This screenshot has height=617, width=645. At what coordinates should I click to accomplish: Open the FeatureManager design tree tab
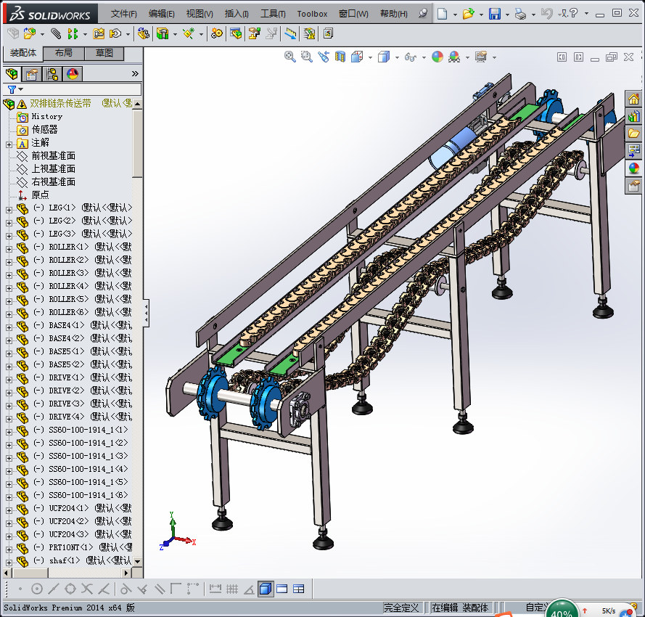(x=12, y=75)
